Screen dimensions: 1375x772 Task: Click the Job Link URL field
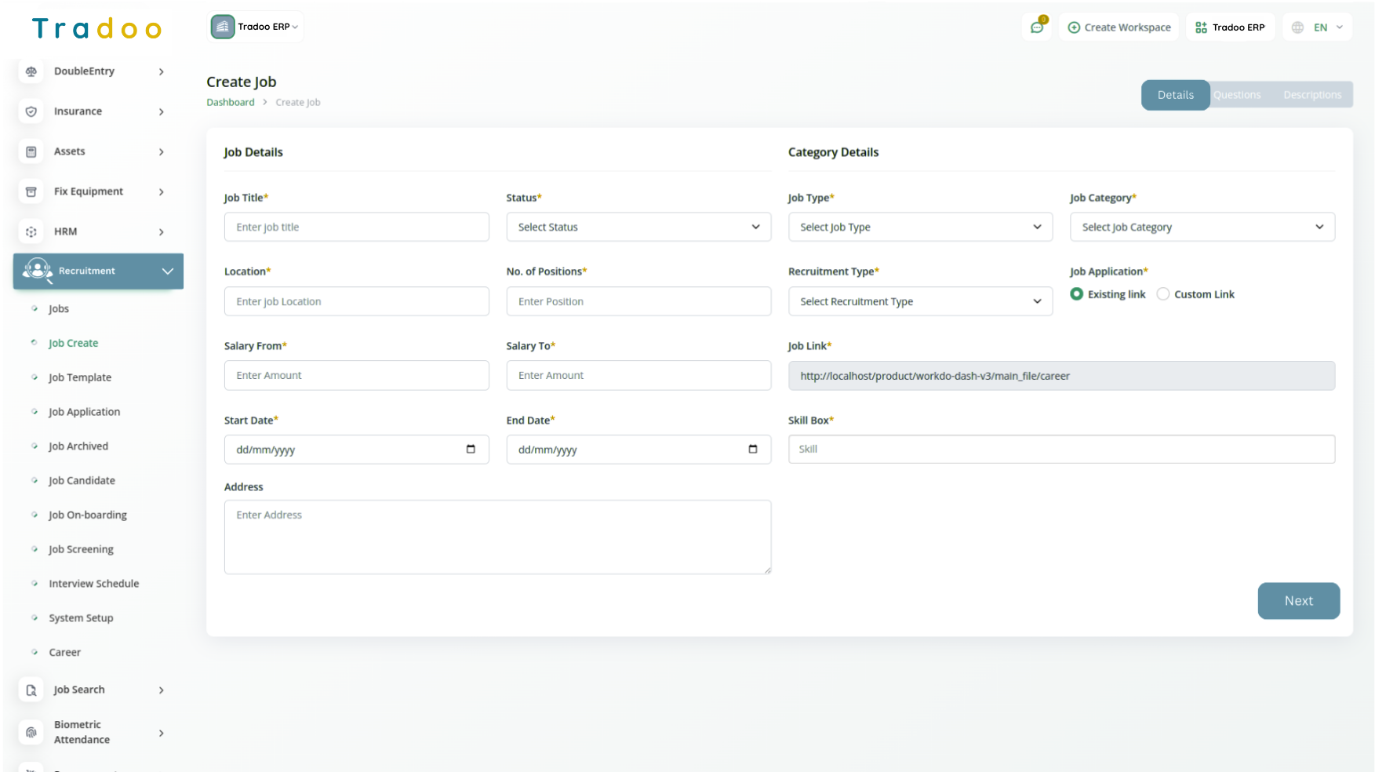point(1061,376)
